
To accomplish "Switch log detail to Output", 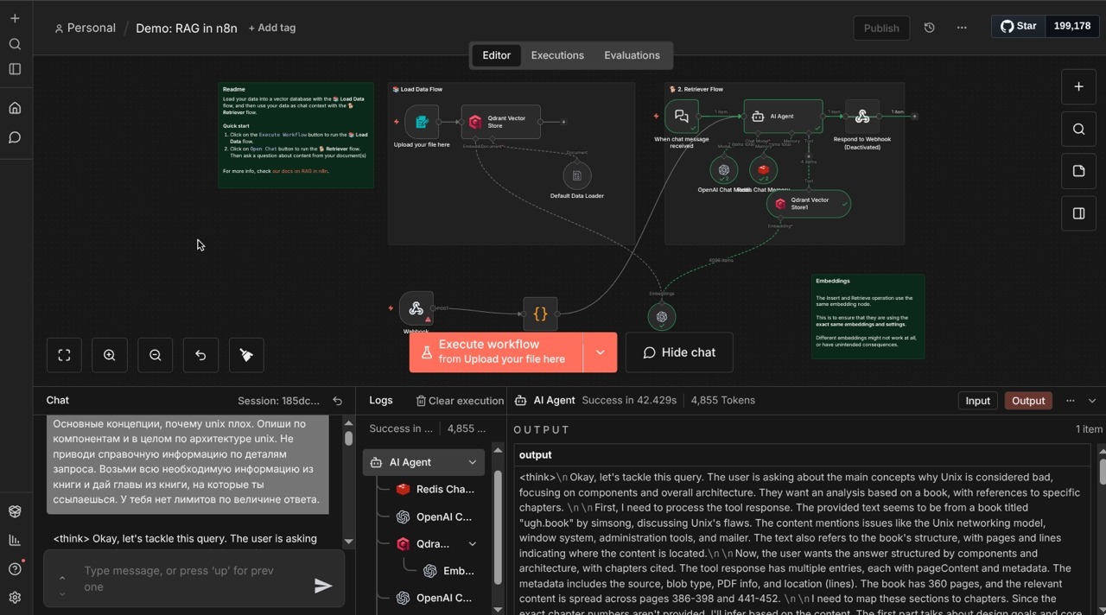I will click(1028, 401).
